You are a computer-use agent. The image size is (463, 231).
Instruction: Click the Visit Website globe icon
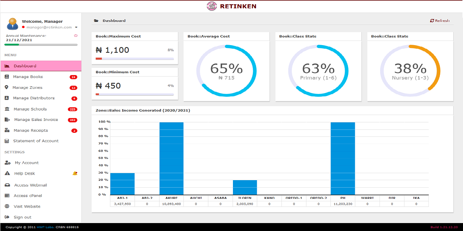(7, 206)
